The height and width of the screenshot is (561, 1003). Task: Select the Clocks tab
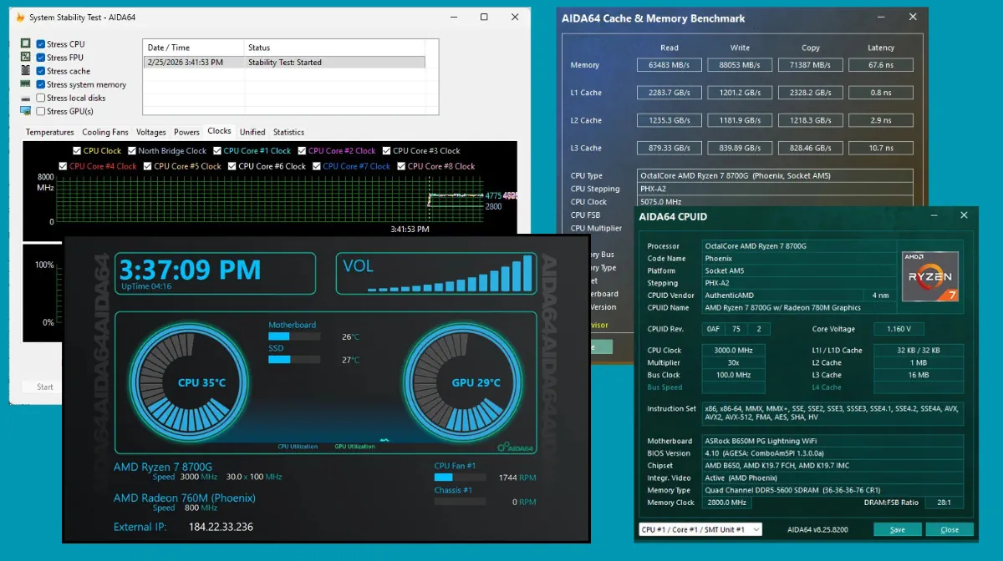click(220, 131)
